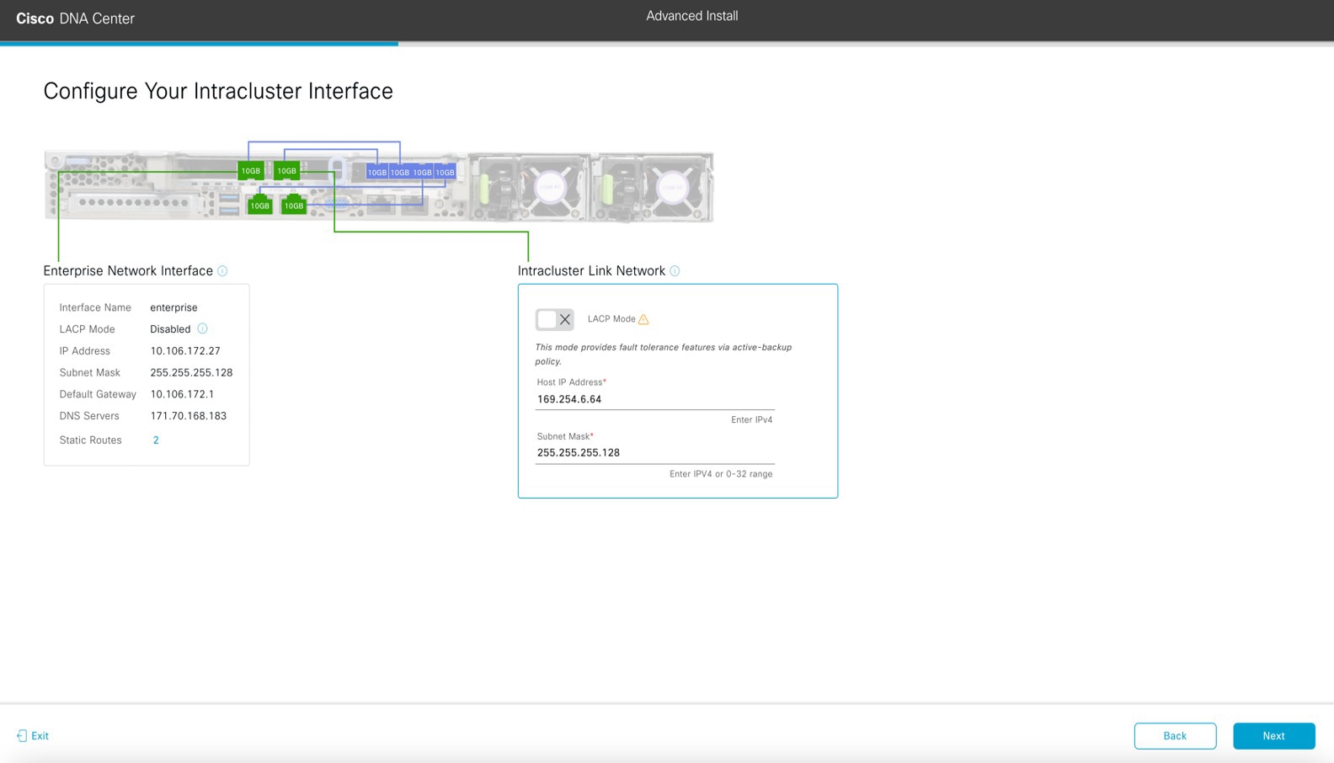The height and width of the screenshot is (763, 1334).
Task: Click the Advanced Install header title
Action: click(x=692, y=16)
